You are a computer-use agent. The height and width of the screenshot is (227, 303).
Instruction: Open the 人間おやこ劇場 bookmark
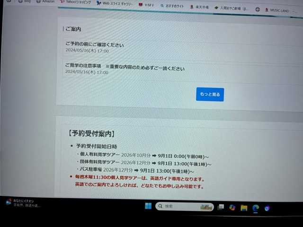(232, 9)
